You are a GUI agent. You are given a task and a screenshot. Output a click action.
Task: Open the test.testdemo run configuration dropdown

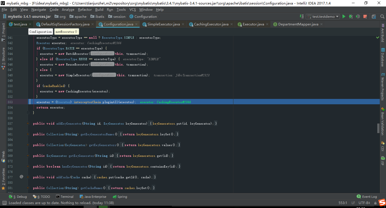click(x=337, y=16)
